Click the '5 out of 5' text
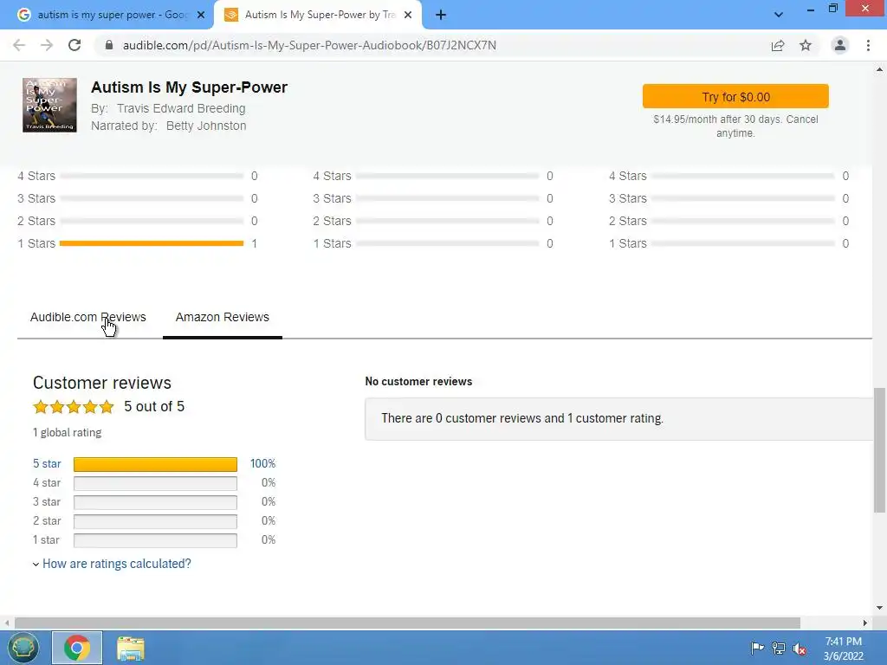 154,407
